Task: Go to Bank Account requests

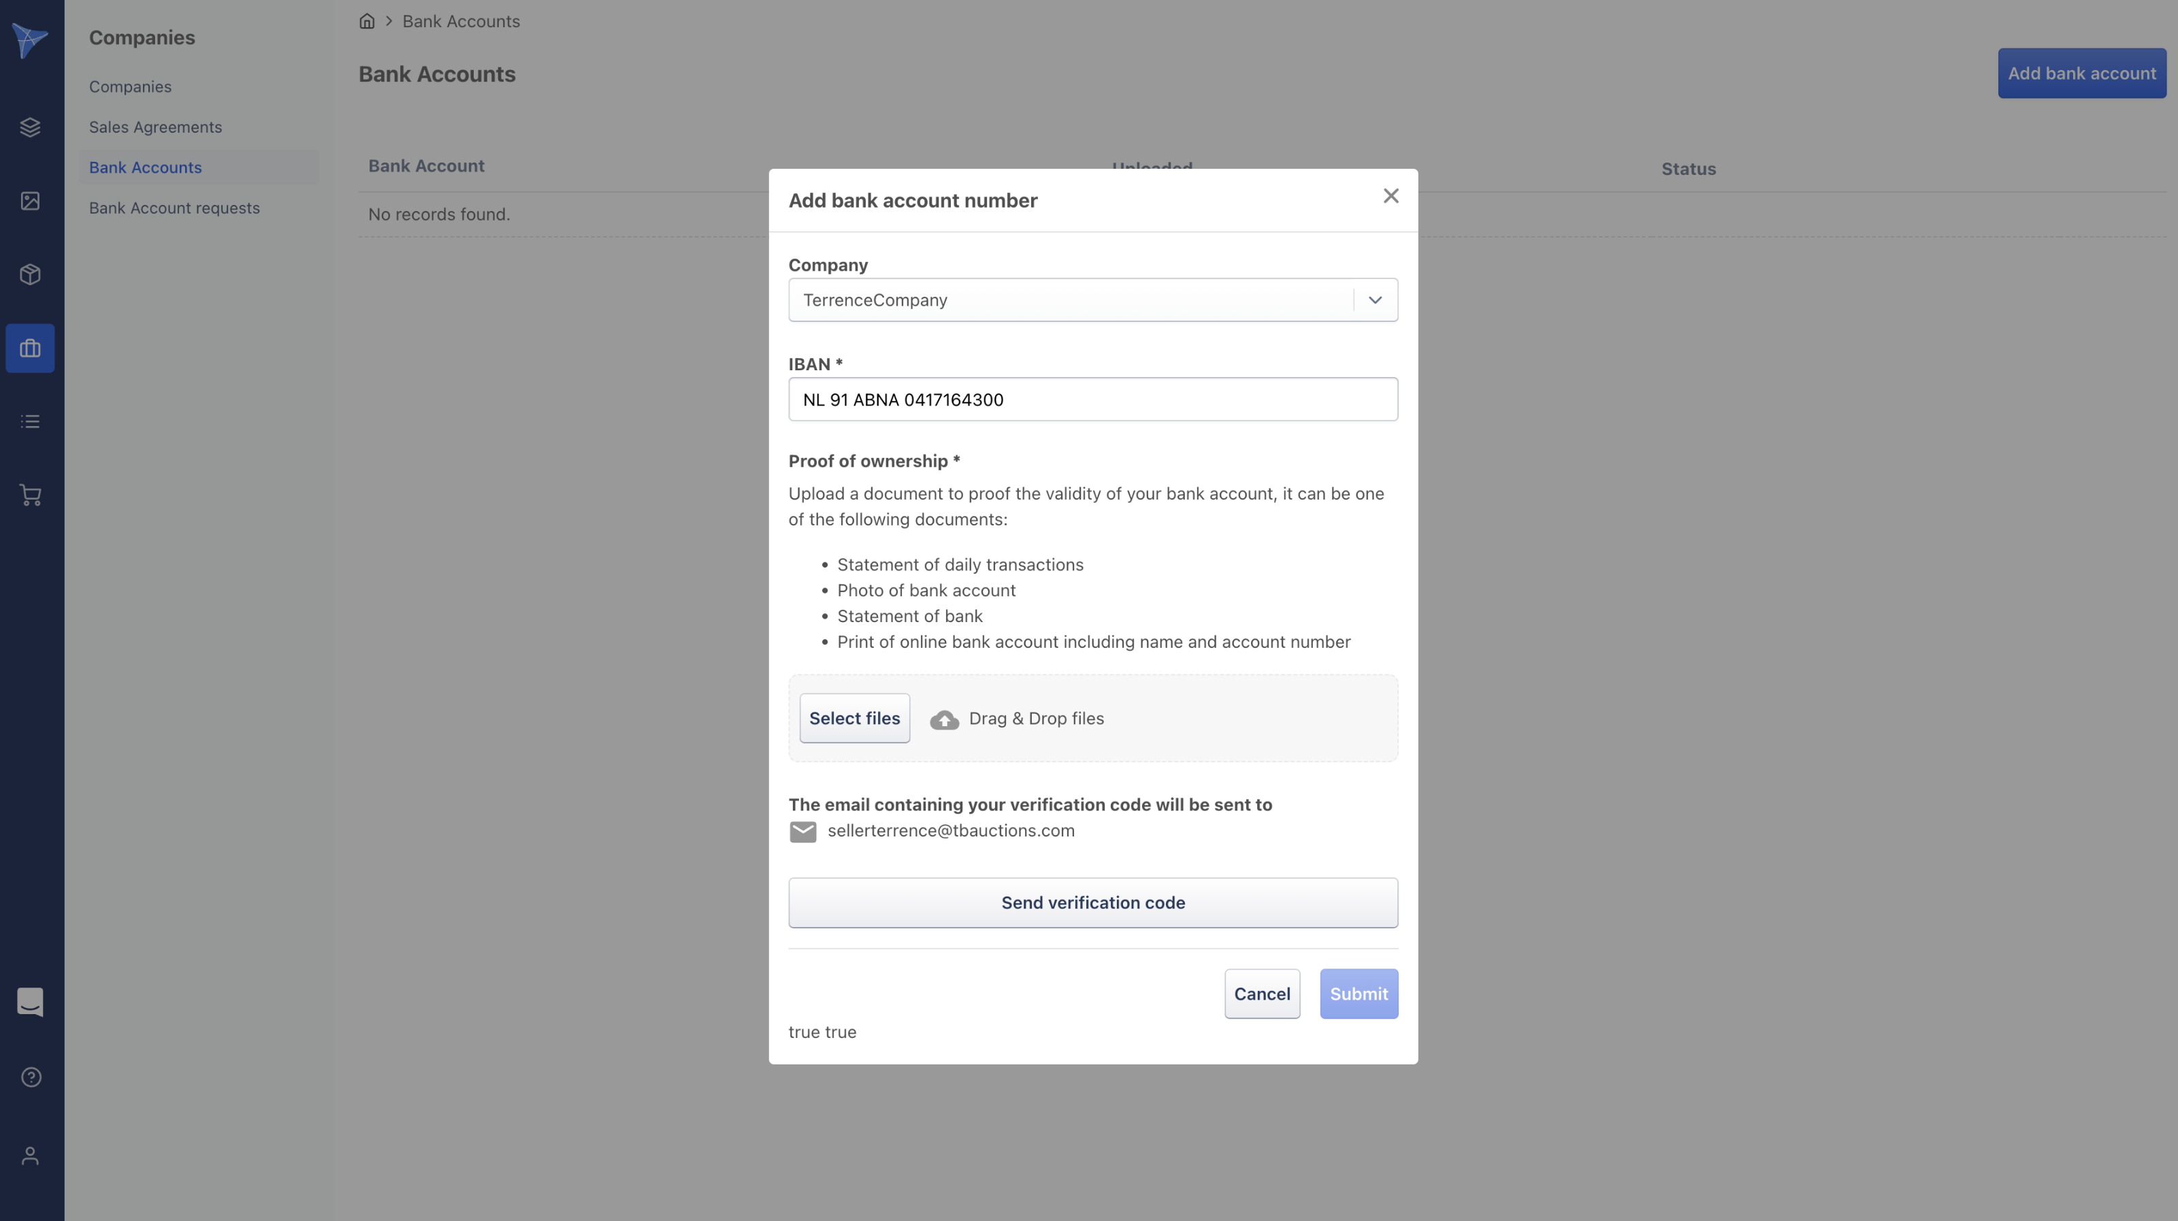Action: click(x=174, y=208)
